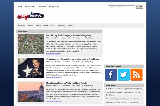Click the Search button
The image size is (160, 106).
point(139,7)
